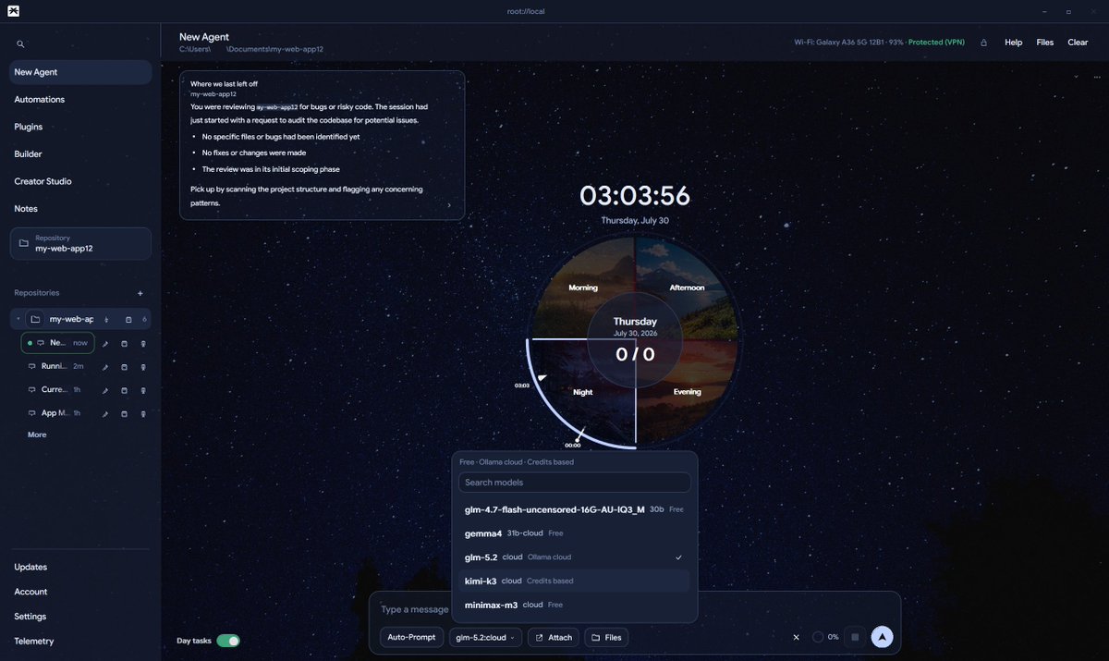1109x661 pixels.
Task: Click the Auto-Prompt button
Action: pyautogui.click(x=411, y=637)
